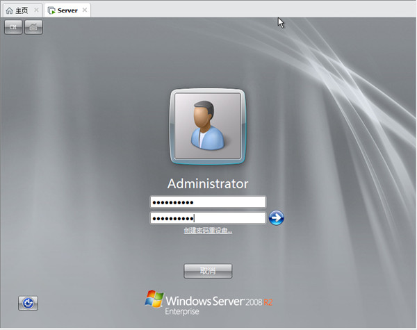Click the Administrator user picture
This screenshot has height=330, width=417.
click(x=208, y=126)
